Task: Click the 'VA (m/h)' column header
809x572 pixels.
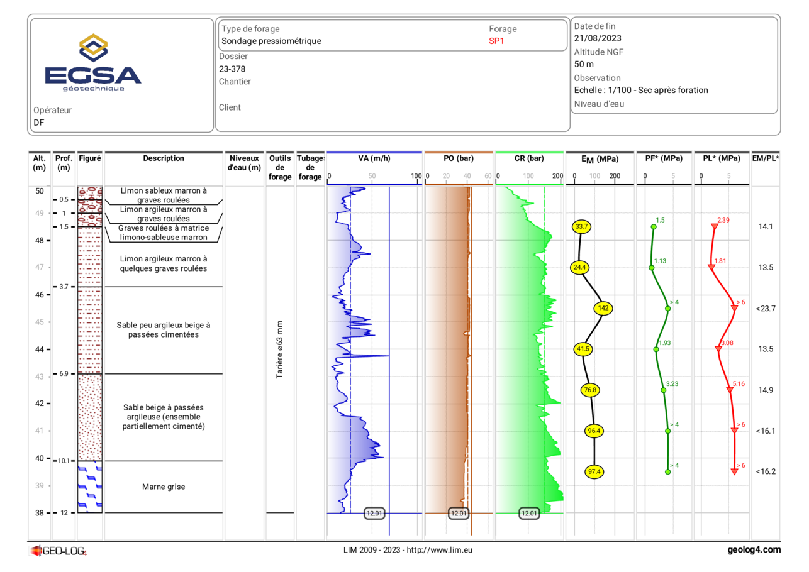Action: click(x=374, y=158)
